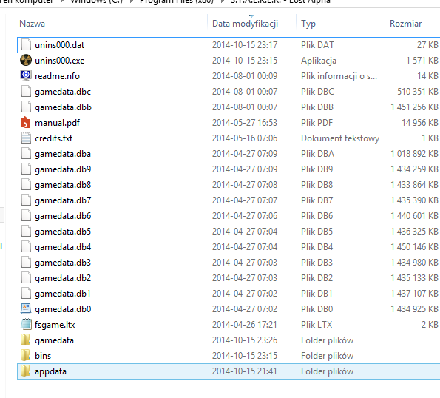Click the '1 451 256 KB' size cell
The width and height of the screenshot is (440, 398).
[x=414, y=107]
